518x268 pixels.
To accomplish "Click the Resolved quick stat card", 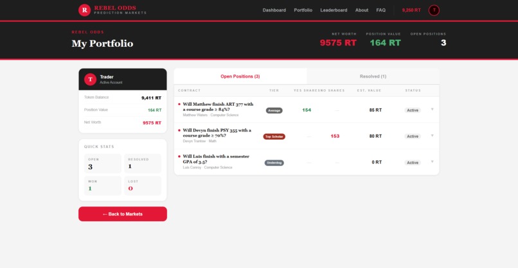I will (143, 163).
